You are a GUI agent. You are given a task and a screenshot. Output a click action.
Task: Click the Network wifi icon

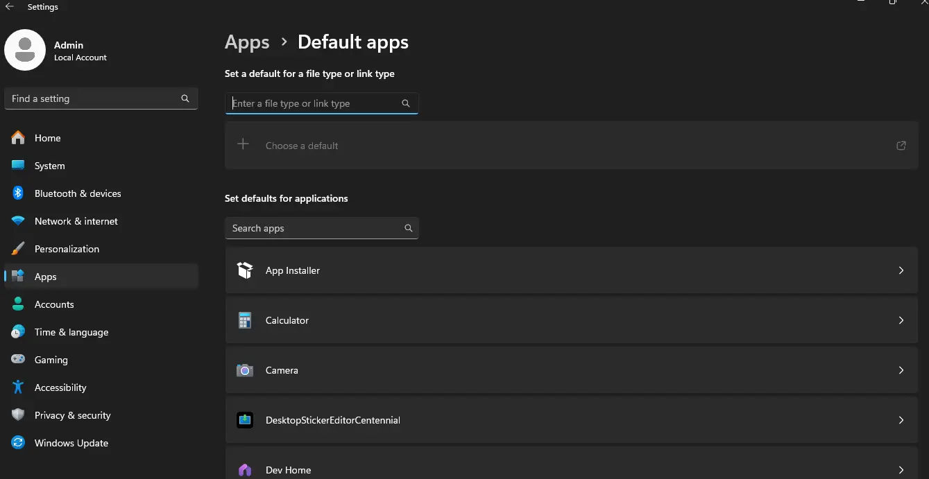pyautogui.click(x=18, y=221)
